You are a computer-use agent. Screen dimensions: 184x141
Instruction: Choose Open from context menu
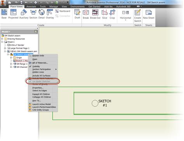coord(35,59)
